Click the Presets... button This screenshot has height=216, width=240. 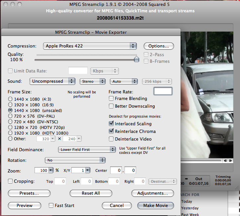click(x=29, y=193)
